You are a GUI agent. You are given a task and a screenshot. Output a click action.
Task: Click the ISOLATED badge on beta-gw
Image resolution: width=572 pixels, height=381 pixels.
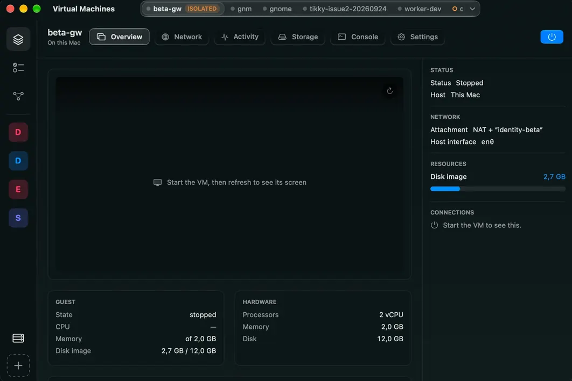(202, 9)
